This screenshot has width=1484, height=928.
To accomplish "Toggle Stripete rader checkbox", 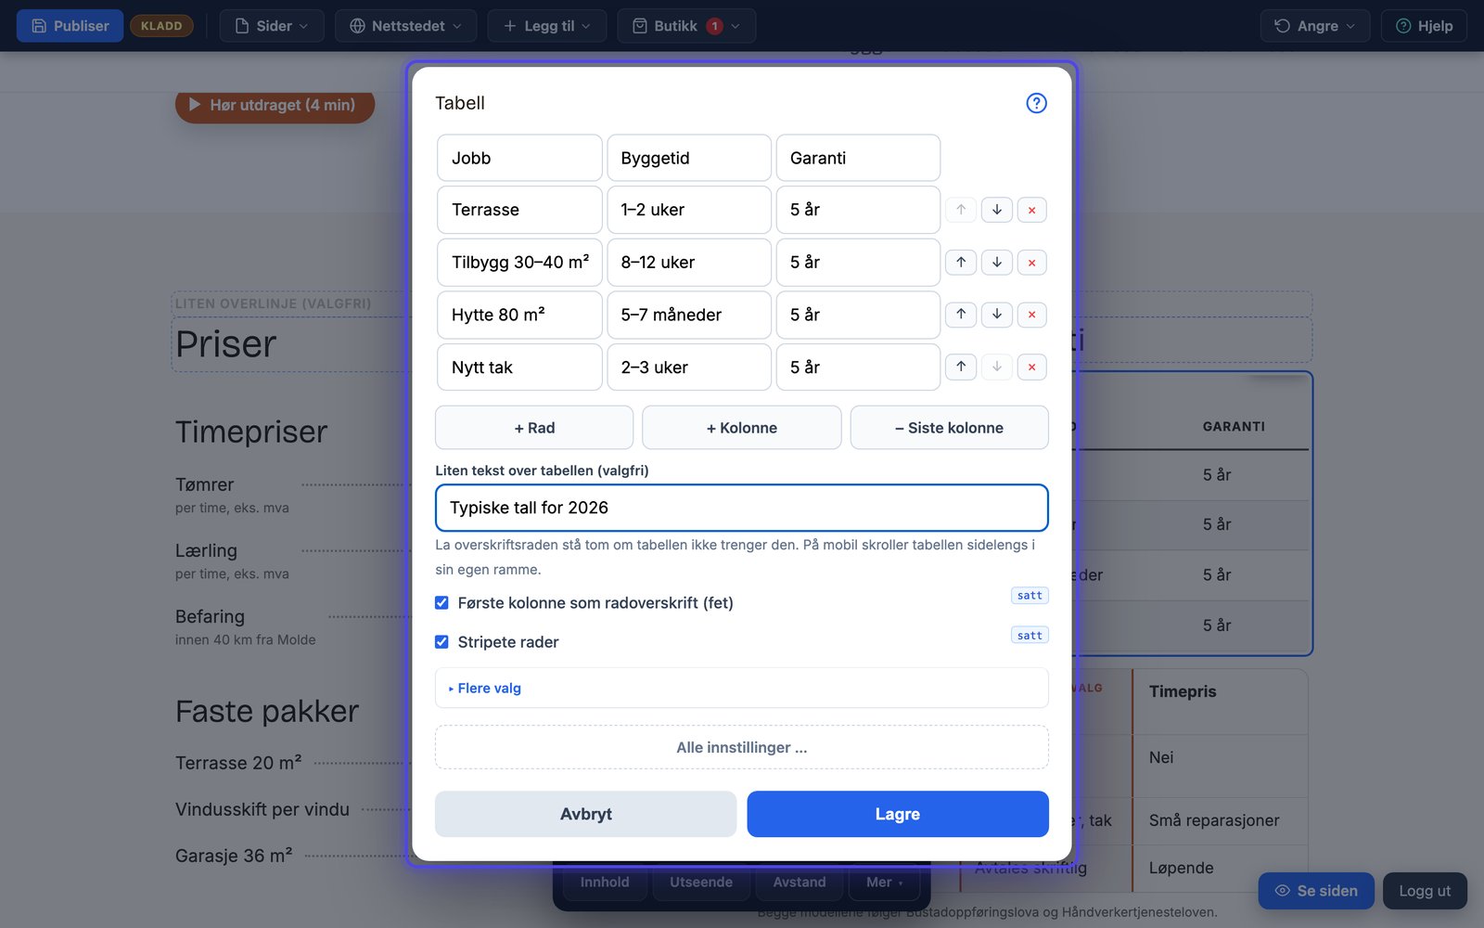I will click(441, 642).
